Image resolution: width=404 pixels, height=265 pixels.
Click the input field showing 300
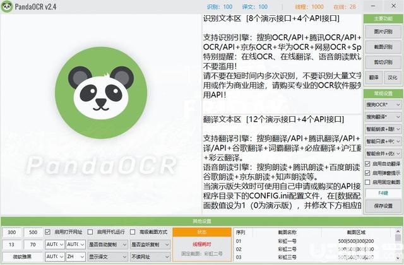[11, 232]
